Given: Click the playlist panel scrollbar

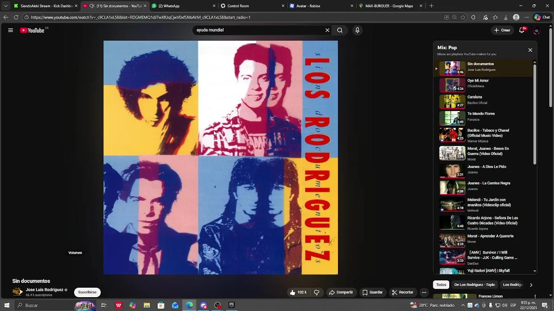Looking at the screenshot, I should pos(535,114).
